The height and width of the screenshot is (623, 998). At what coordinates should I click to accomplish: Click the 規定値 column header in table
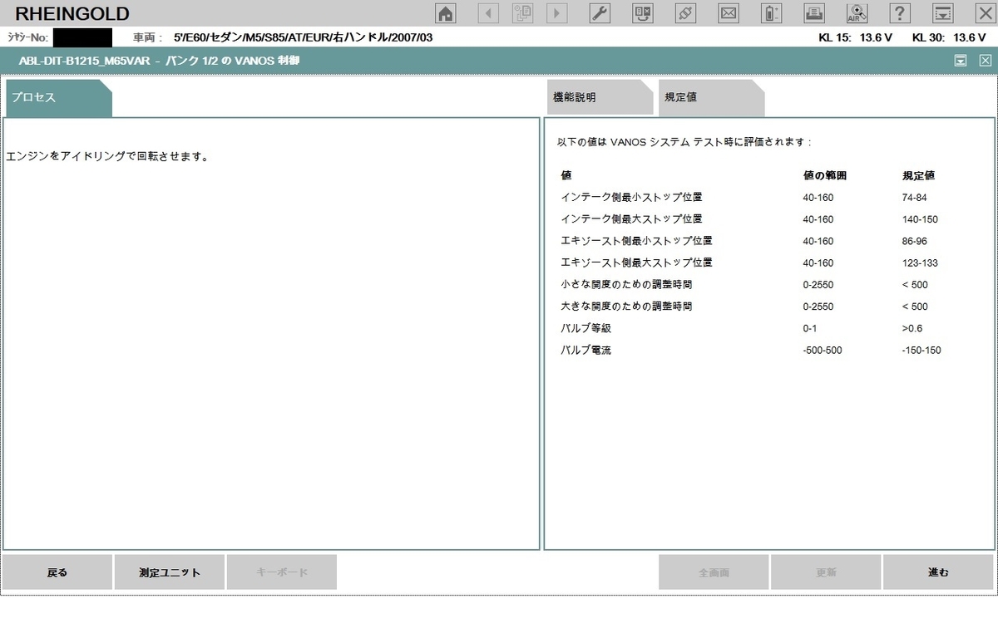[918, 176]
